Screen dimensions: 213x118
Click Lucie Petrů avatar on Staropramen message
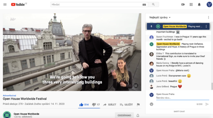tap(152, 76)
